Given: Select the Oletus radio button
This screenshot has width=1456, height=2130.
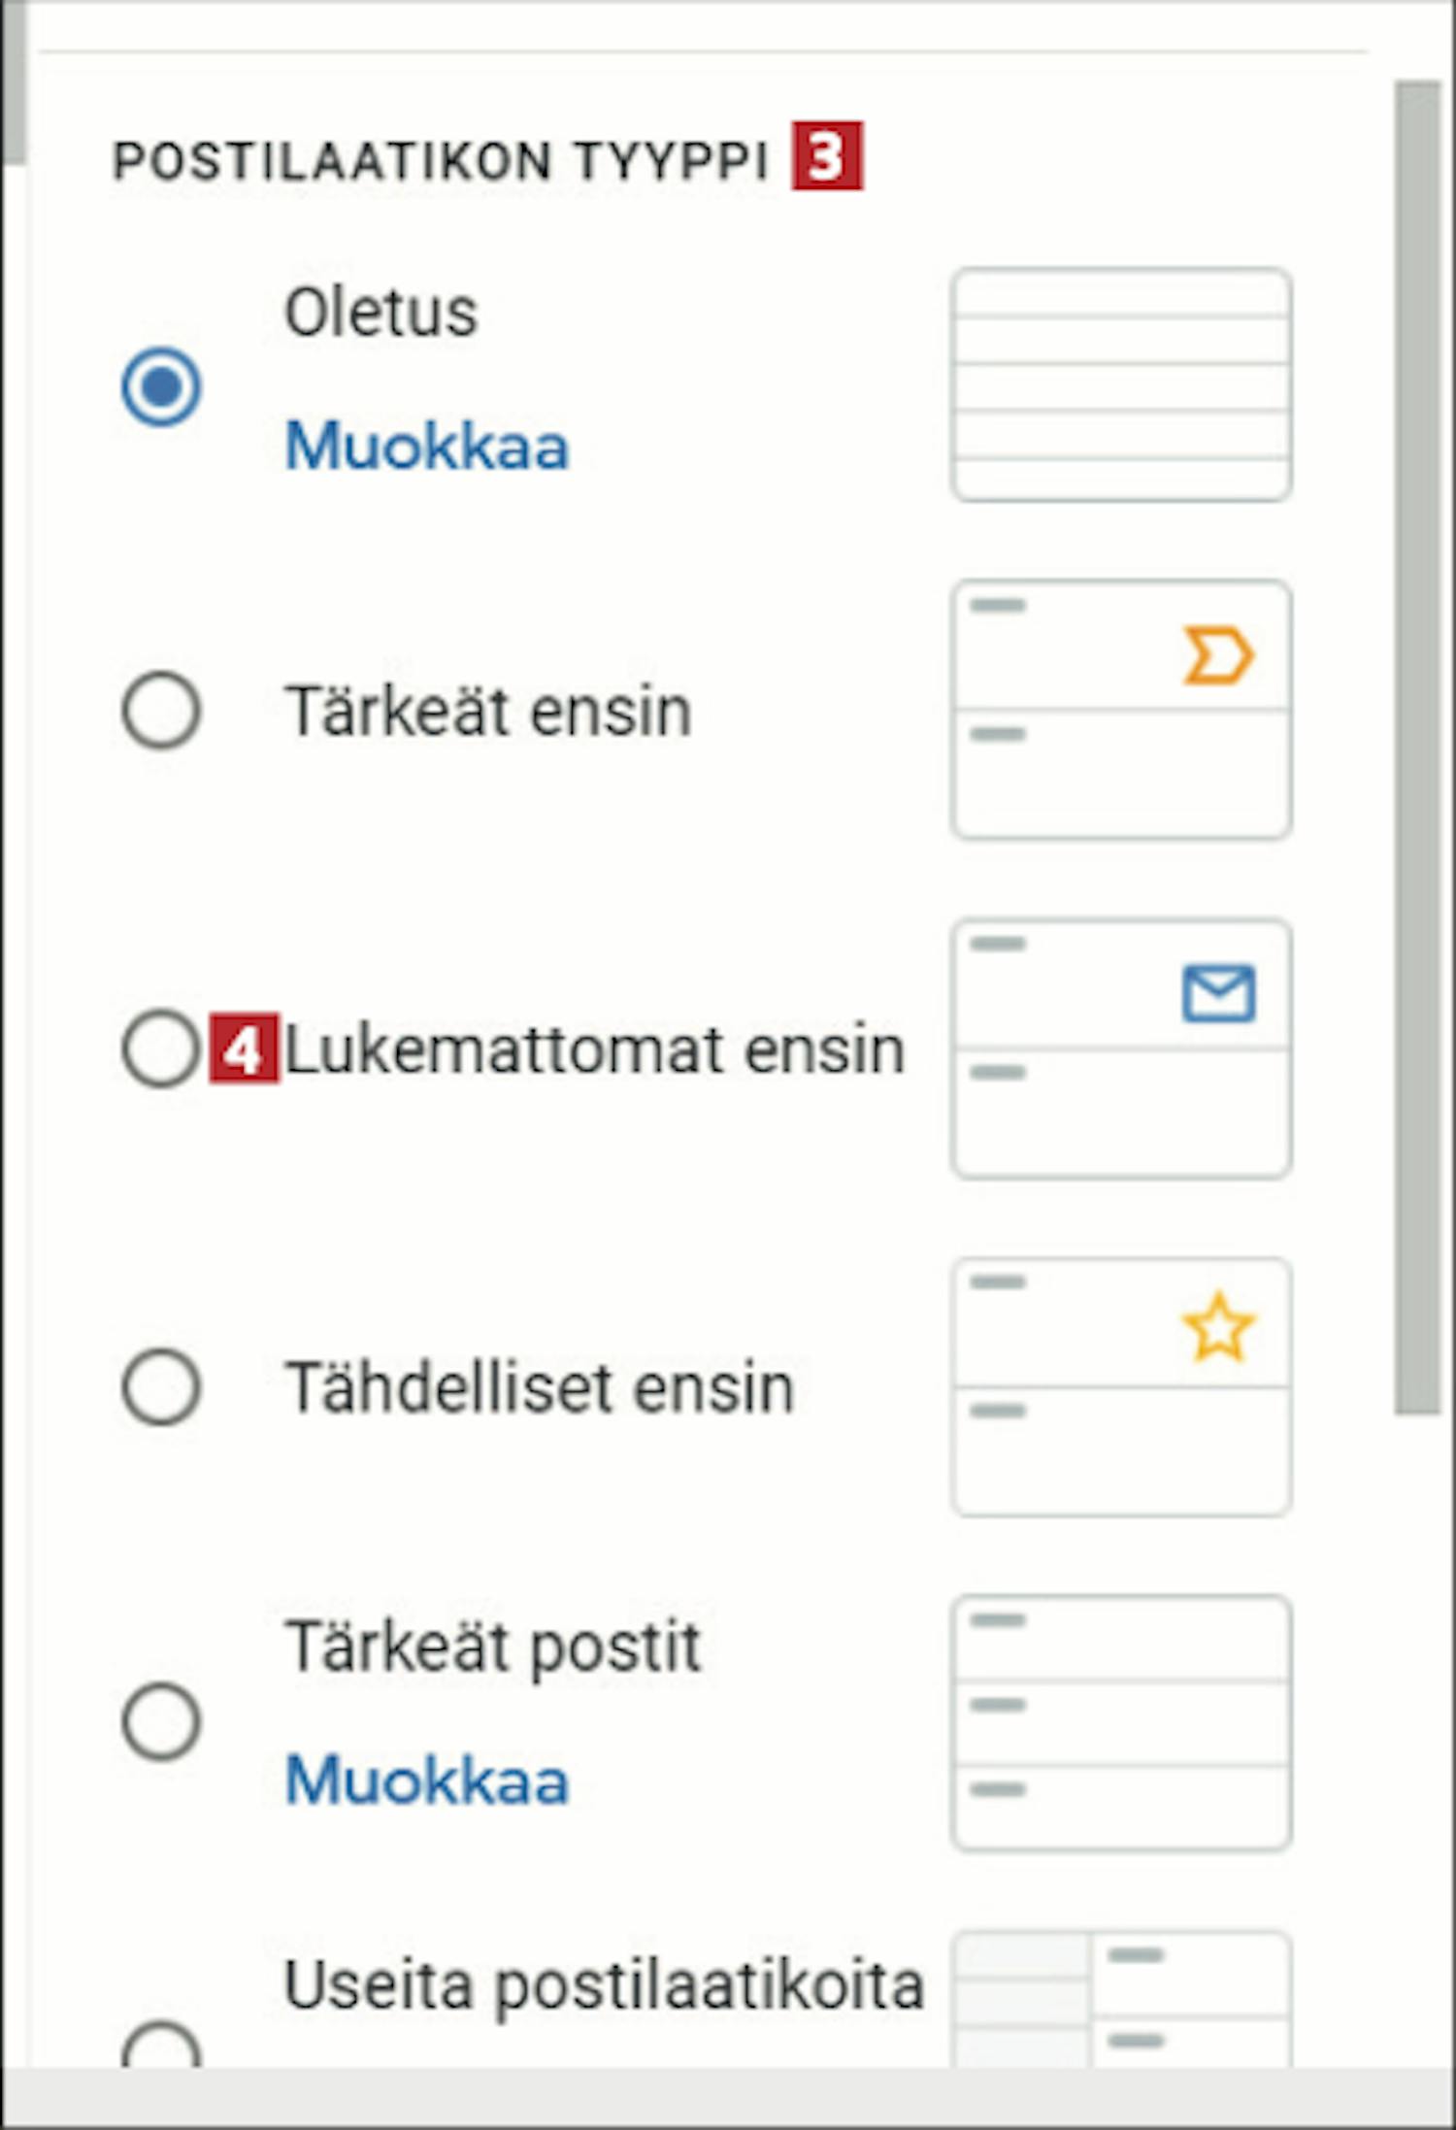Looking at the screenshot, I should pos(161,386).
